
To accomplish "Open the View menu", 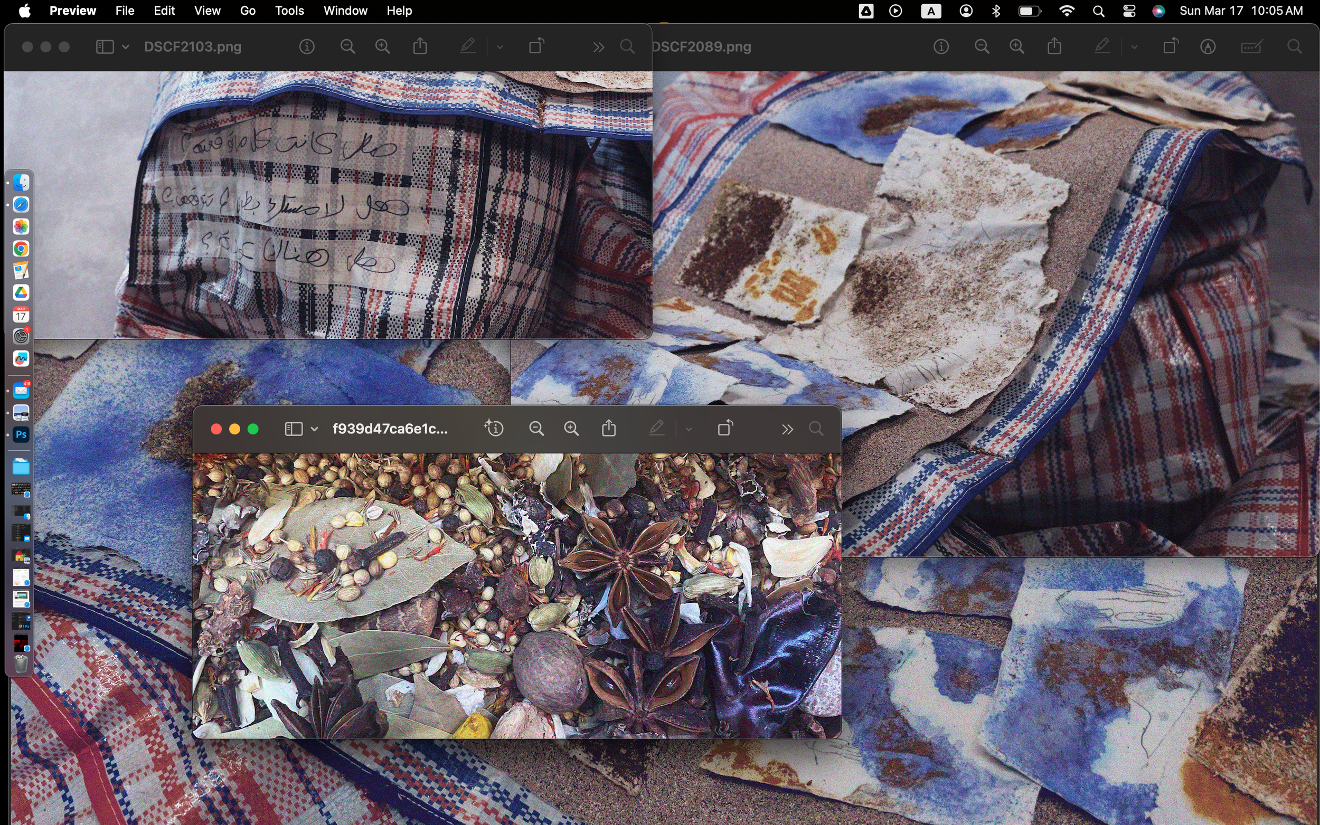I will (x=208, y=11).
